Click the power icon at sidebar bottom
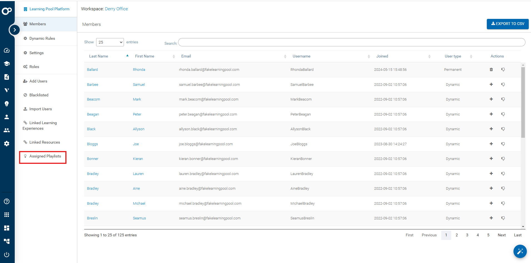This screenshot has width=531, height=263. tap(7, 255)
